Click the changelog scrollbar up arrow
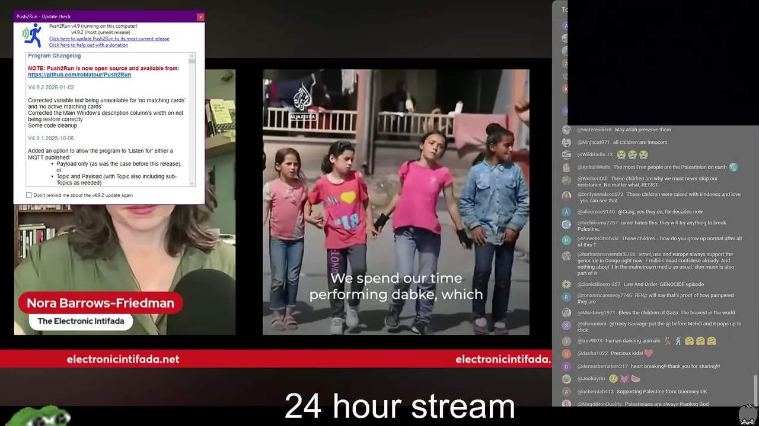The height and width of the screenshot is (426, 759). coord(192,56)
